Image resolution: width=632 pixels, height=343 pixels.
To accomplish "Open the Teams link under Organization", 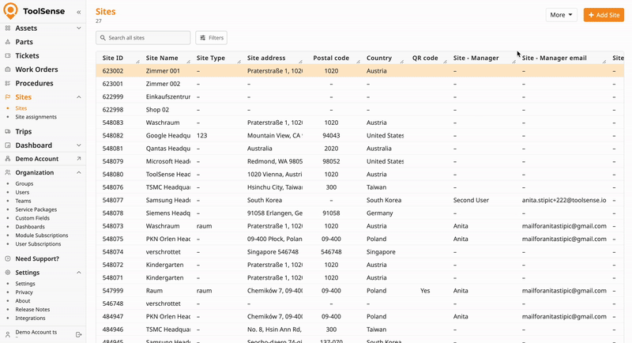I will (x=23, y=201).
